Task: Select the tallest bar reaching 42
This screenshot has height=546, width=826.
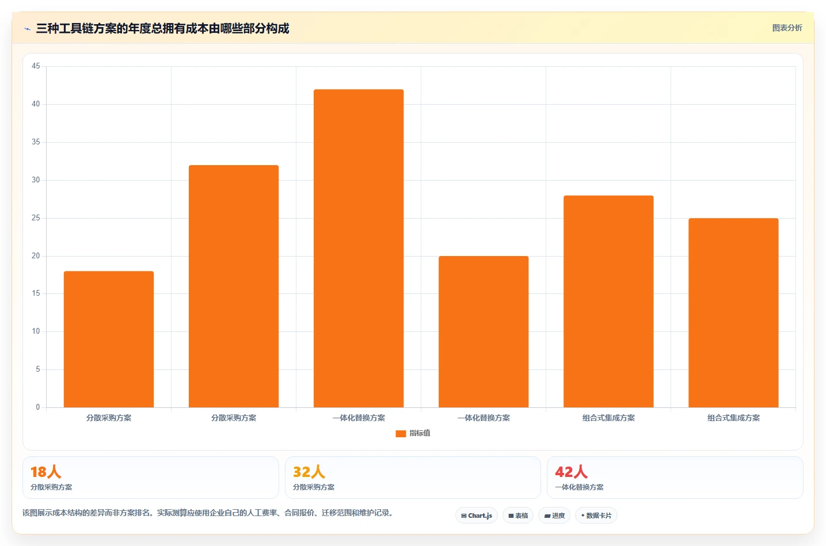Action: click(x=359, y=248)
